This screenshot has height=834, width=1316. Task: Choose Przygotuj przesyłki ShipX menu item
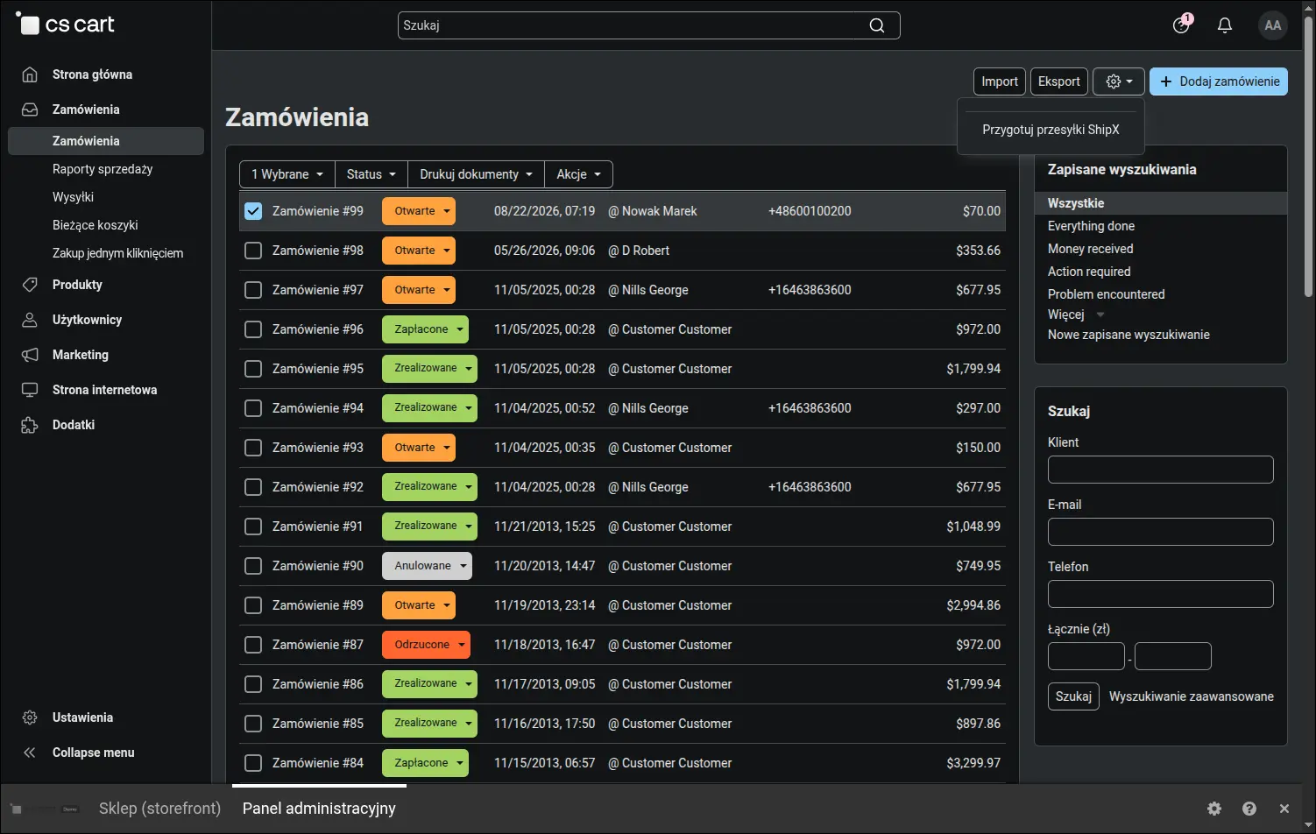pos(1051,130)
